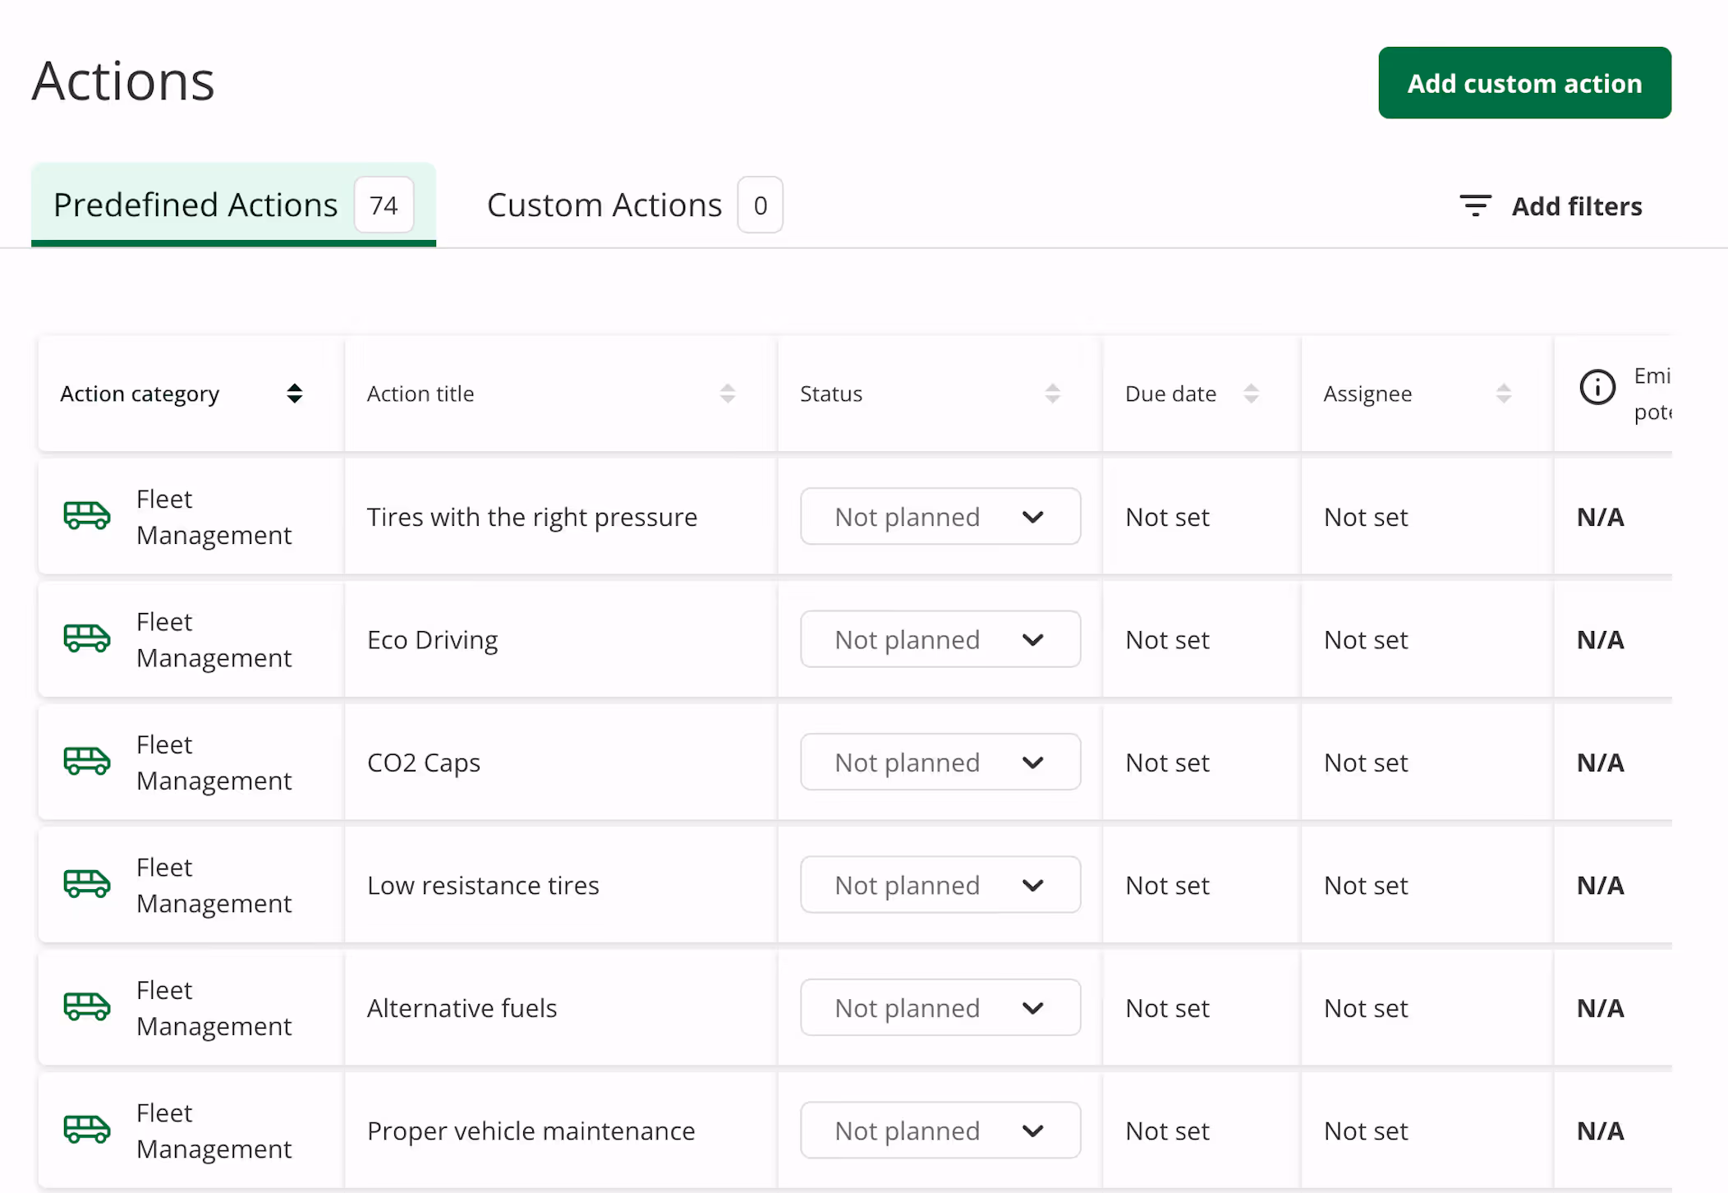The width and height of the screenshot is (1728, 1193).
Task: Click the Action category sort arrows
Action: tap(294, 394)
